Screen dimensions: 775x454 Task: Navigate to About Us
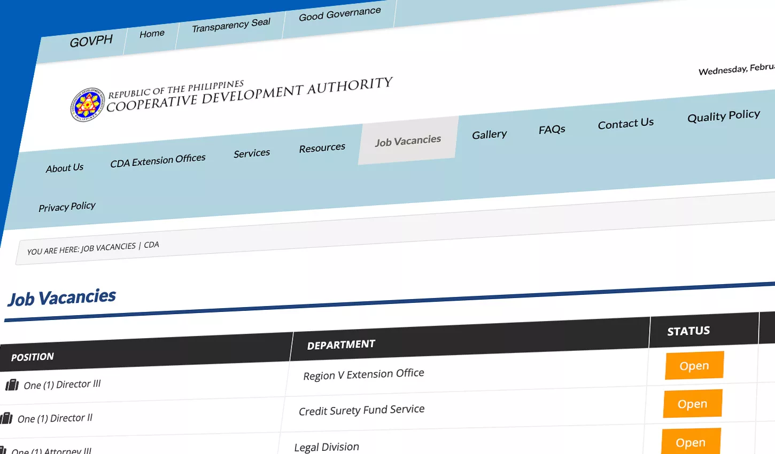click(64, 167)
